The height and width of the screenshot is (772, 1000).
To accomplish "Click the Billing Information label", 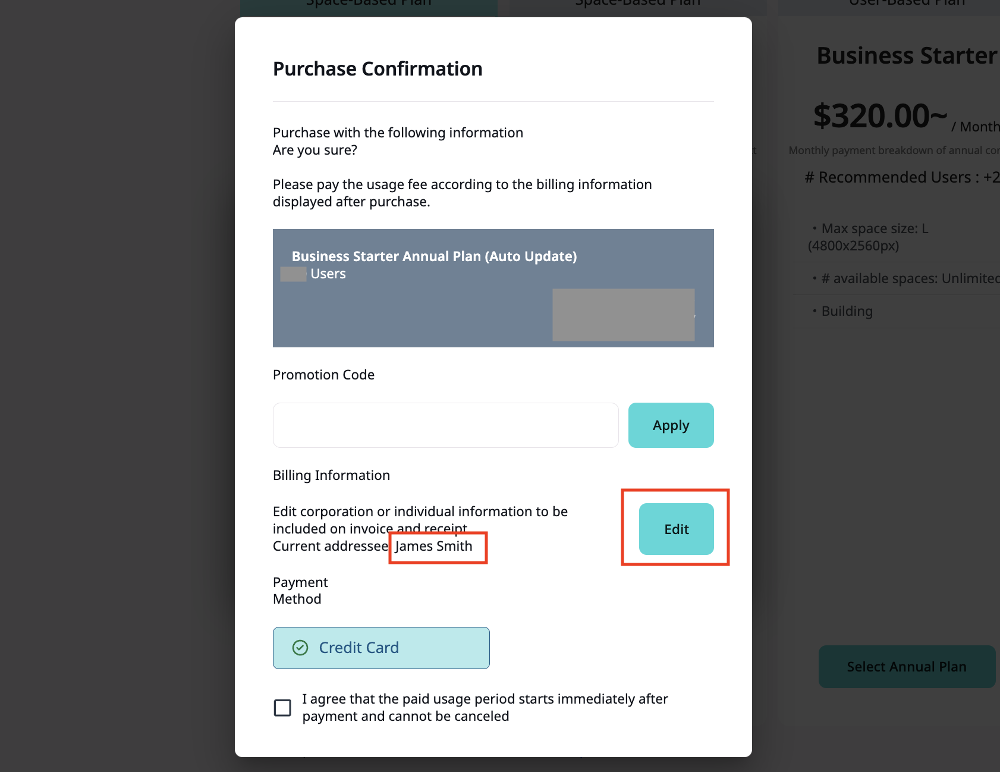I will 331,475.
